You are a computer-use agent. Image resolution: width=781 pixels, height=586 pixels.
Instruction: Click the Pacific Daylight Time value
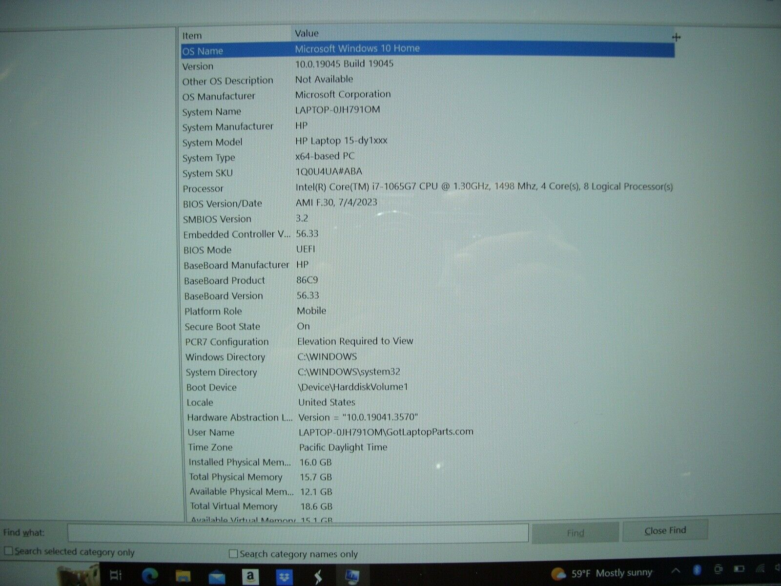tap(343, 447)
